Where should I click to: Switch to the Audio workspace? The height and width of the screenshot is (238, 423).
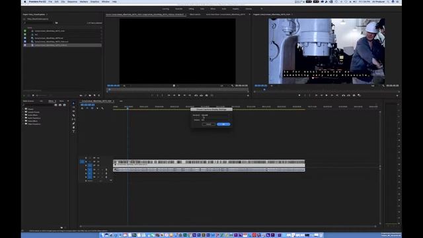click(224, 9)
